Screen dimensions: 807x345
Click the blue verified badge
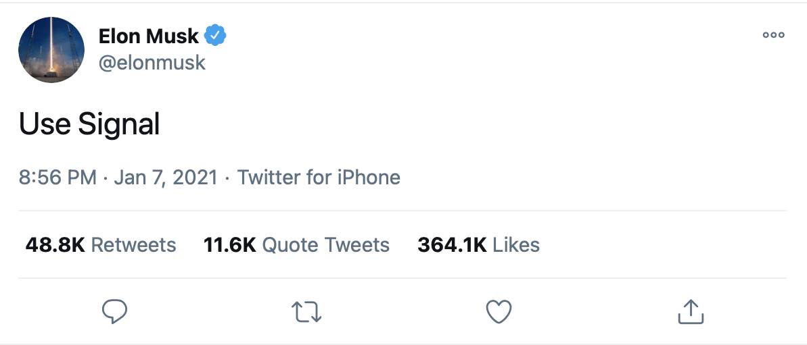click(x=216, y=35)
